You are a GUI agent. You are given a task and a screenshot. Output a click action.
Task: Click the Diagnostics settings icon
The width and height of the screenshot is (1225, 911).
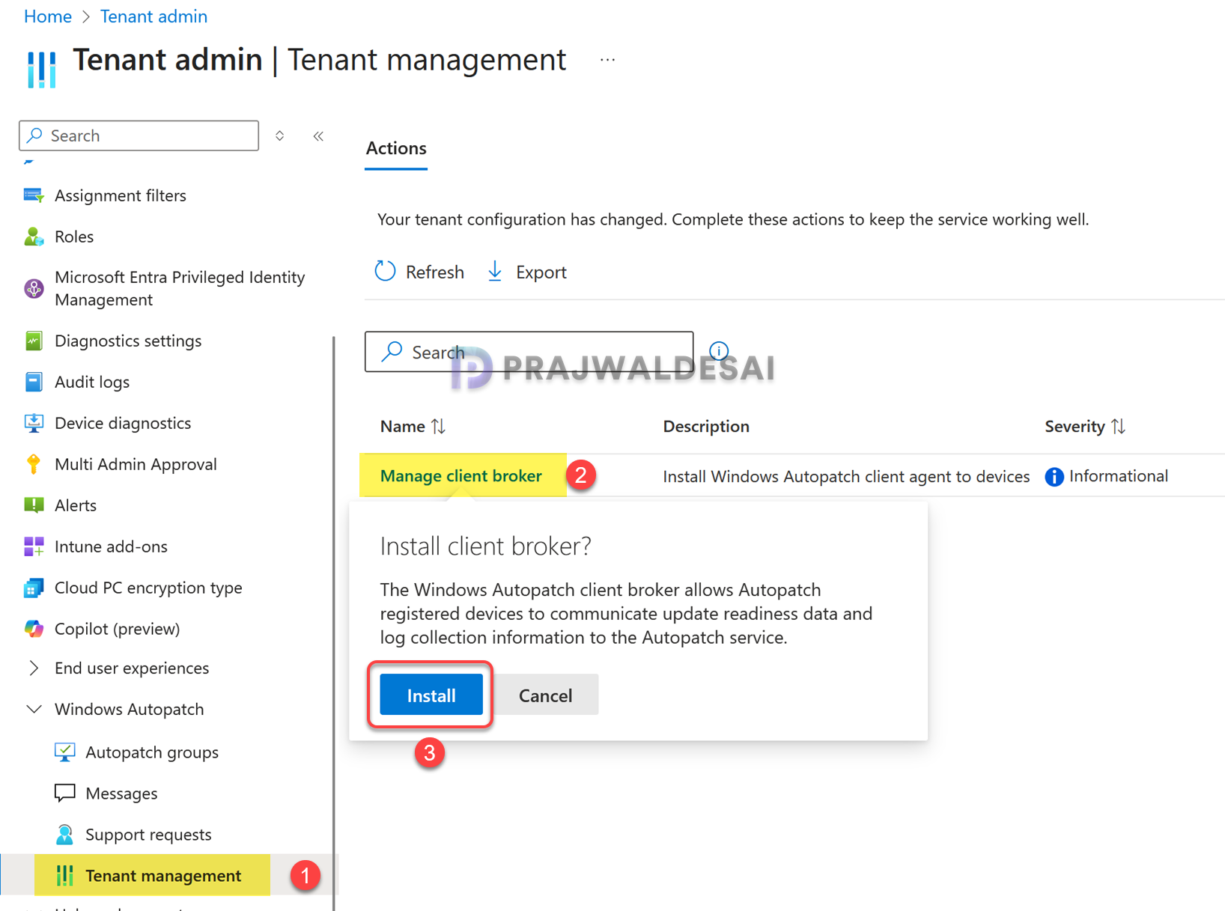[34, 341]
